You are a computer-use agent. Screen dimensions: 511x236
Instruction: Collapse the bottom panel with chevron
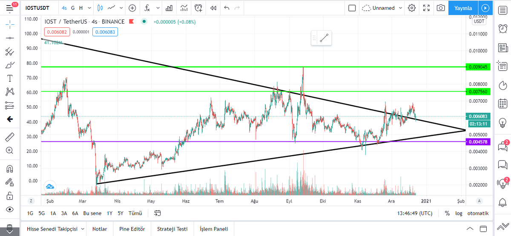point(470,229)
